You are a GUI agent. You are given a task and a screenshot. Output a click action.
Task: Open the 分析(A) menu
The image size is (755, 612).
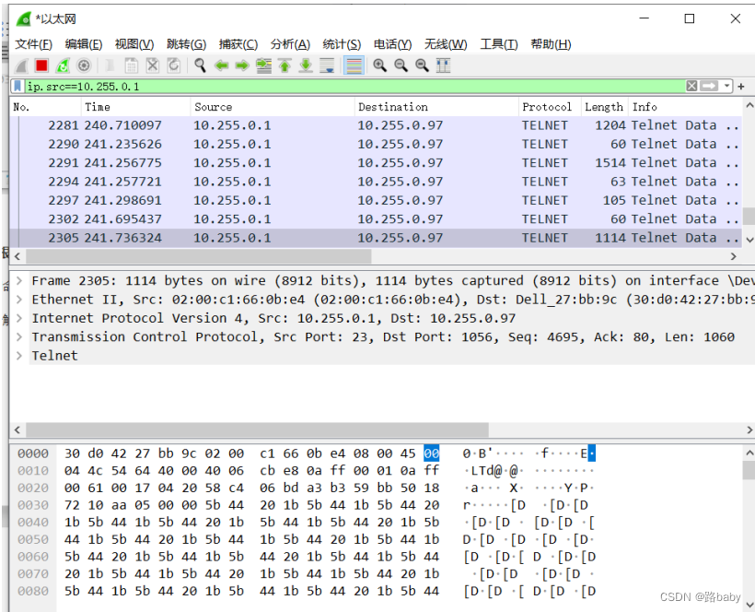(x=290, y=44)
